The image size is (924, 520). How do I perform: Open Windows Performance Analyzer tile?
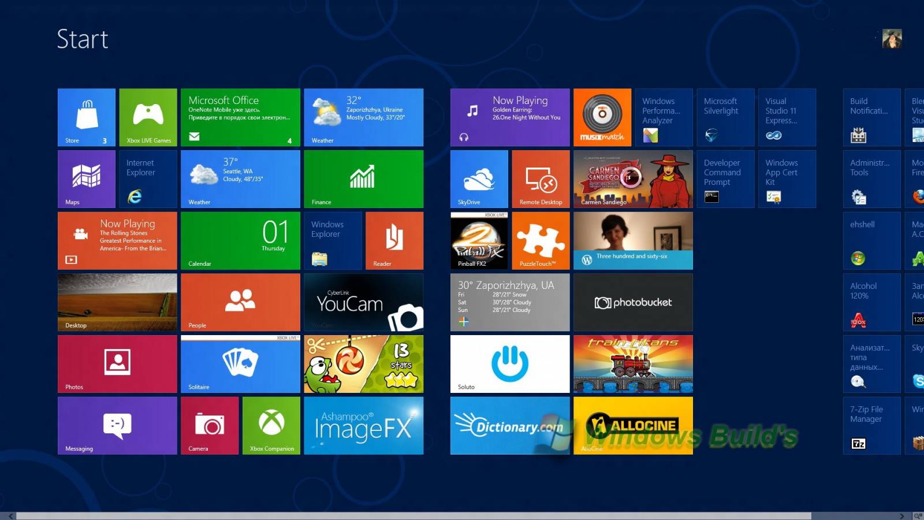[664, 117]
